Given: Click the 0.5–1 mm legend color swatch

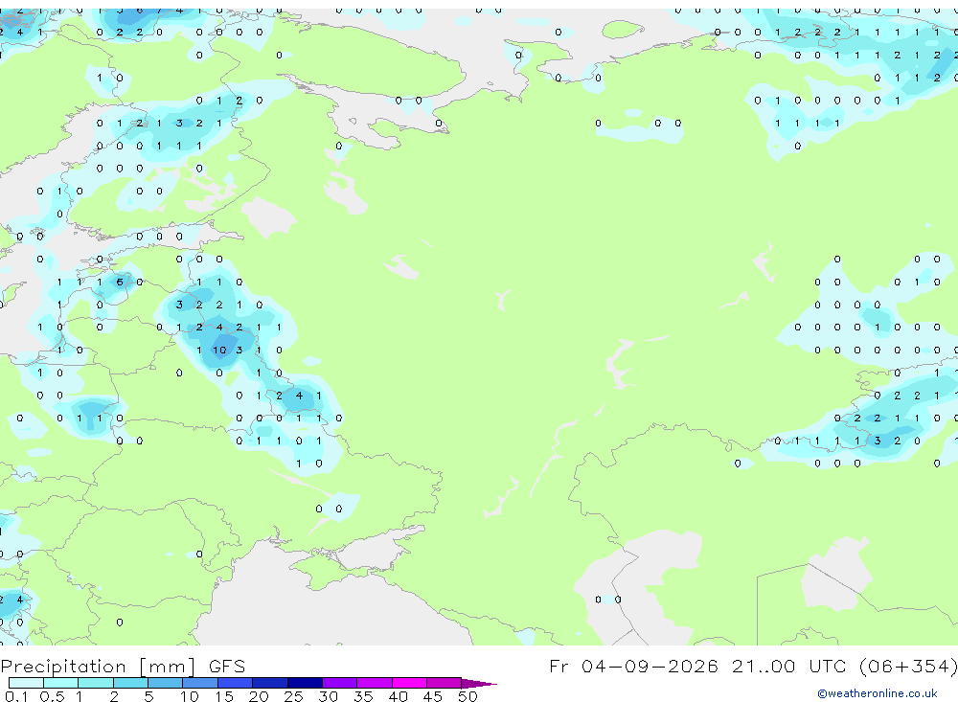Looking at the screenshot, I should point(60,683).
